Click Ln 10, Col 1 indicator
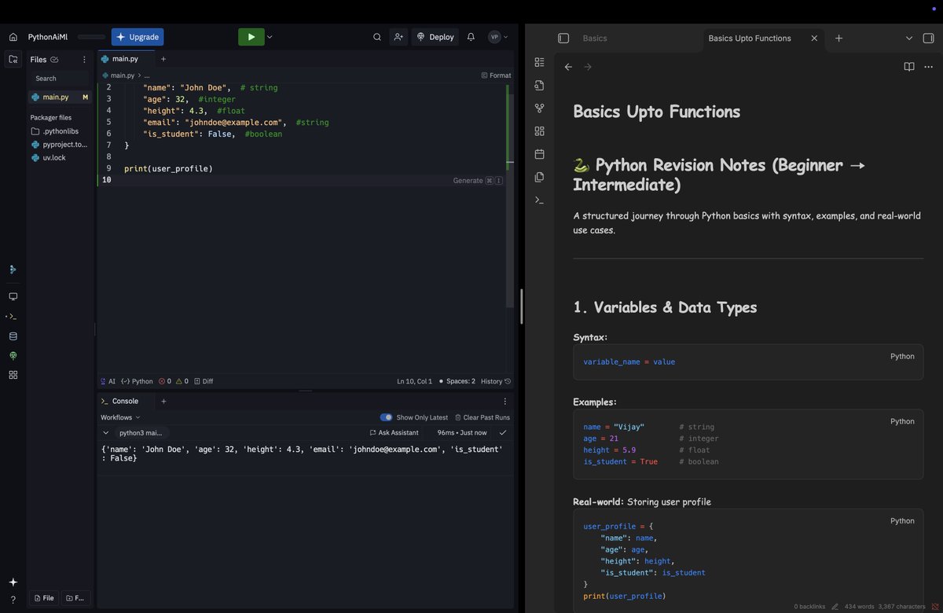The height and width of the screenshot is (613, 943). click(414, 381)
